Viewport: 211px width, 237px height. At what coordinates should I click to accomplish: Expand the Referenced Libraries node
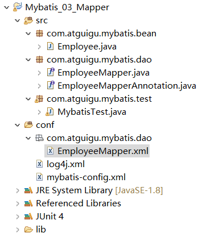point(18,203)
